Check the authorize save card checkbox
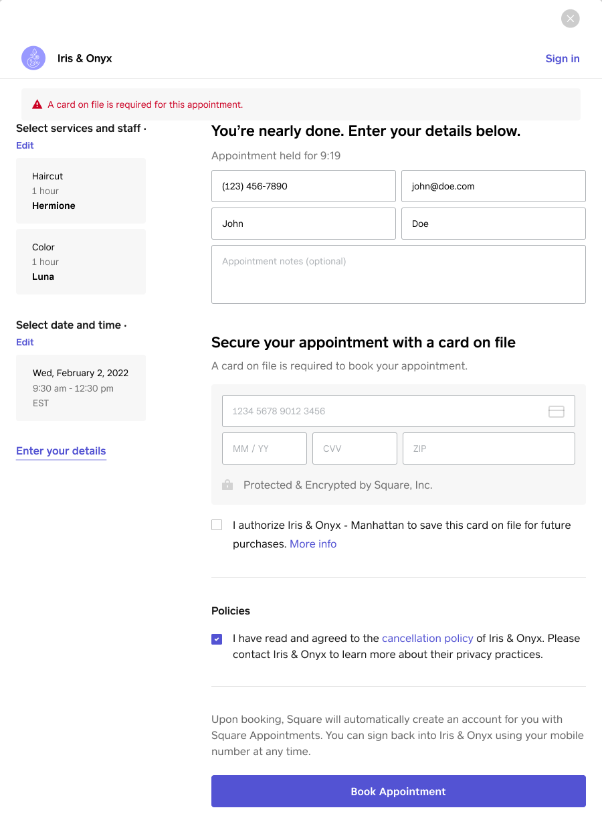Image resolution: width=602 pixels, height=822 pixels. 217,525
